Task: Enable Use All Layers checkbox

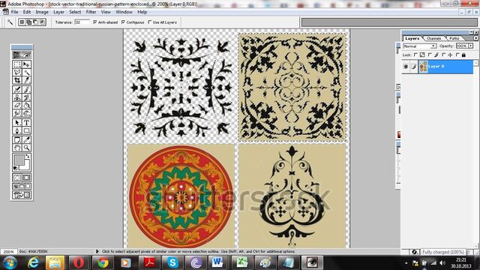Action: click(150, 22)
